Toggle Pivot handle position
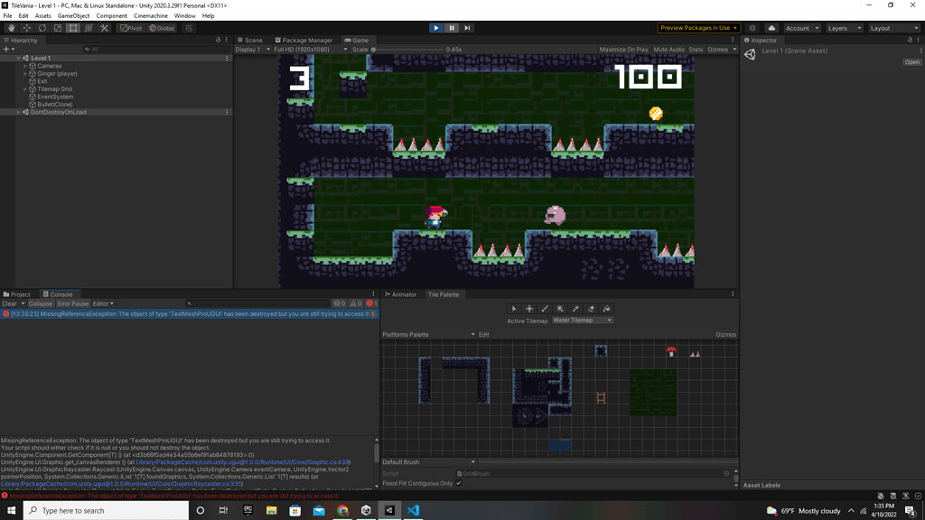This screenshot has width=925, height=520. (130, 28)
